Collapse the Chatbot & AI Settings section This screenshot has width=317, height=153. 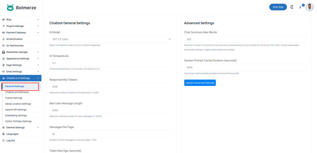[38, 78]
